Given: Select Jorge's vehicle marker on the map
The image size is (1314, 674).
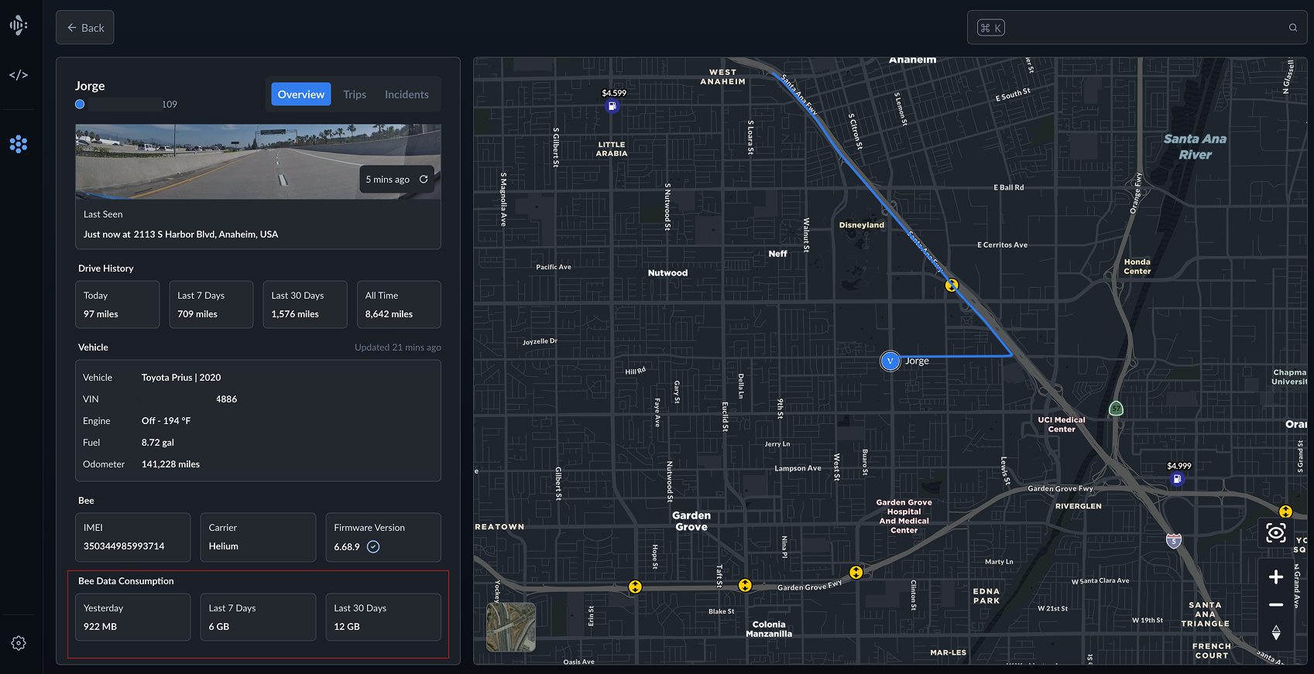Looking at the screenshot, I should [890, 361].
